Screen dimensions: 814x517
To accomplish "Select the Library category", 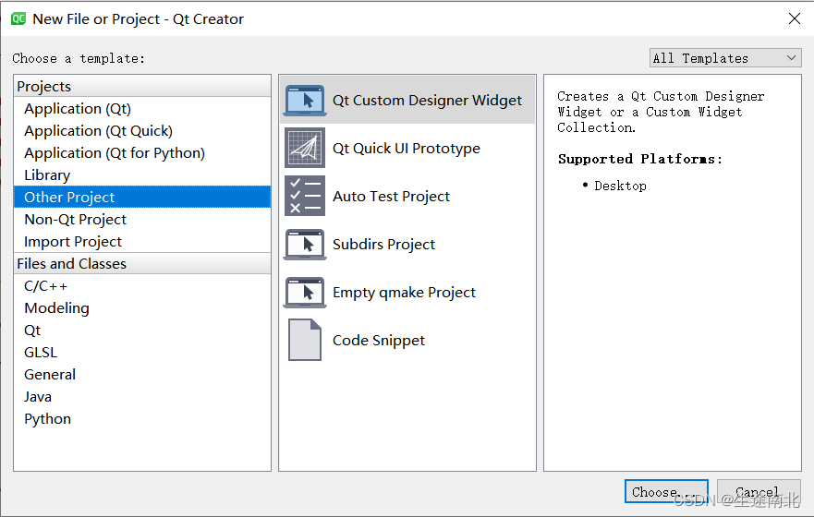I will pyautogui.click(x=142, y=175).
